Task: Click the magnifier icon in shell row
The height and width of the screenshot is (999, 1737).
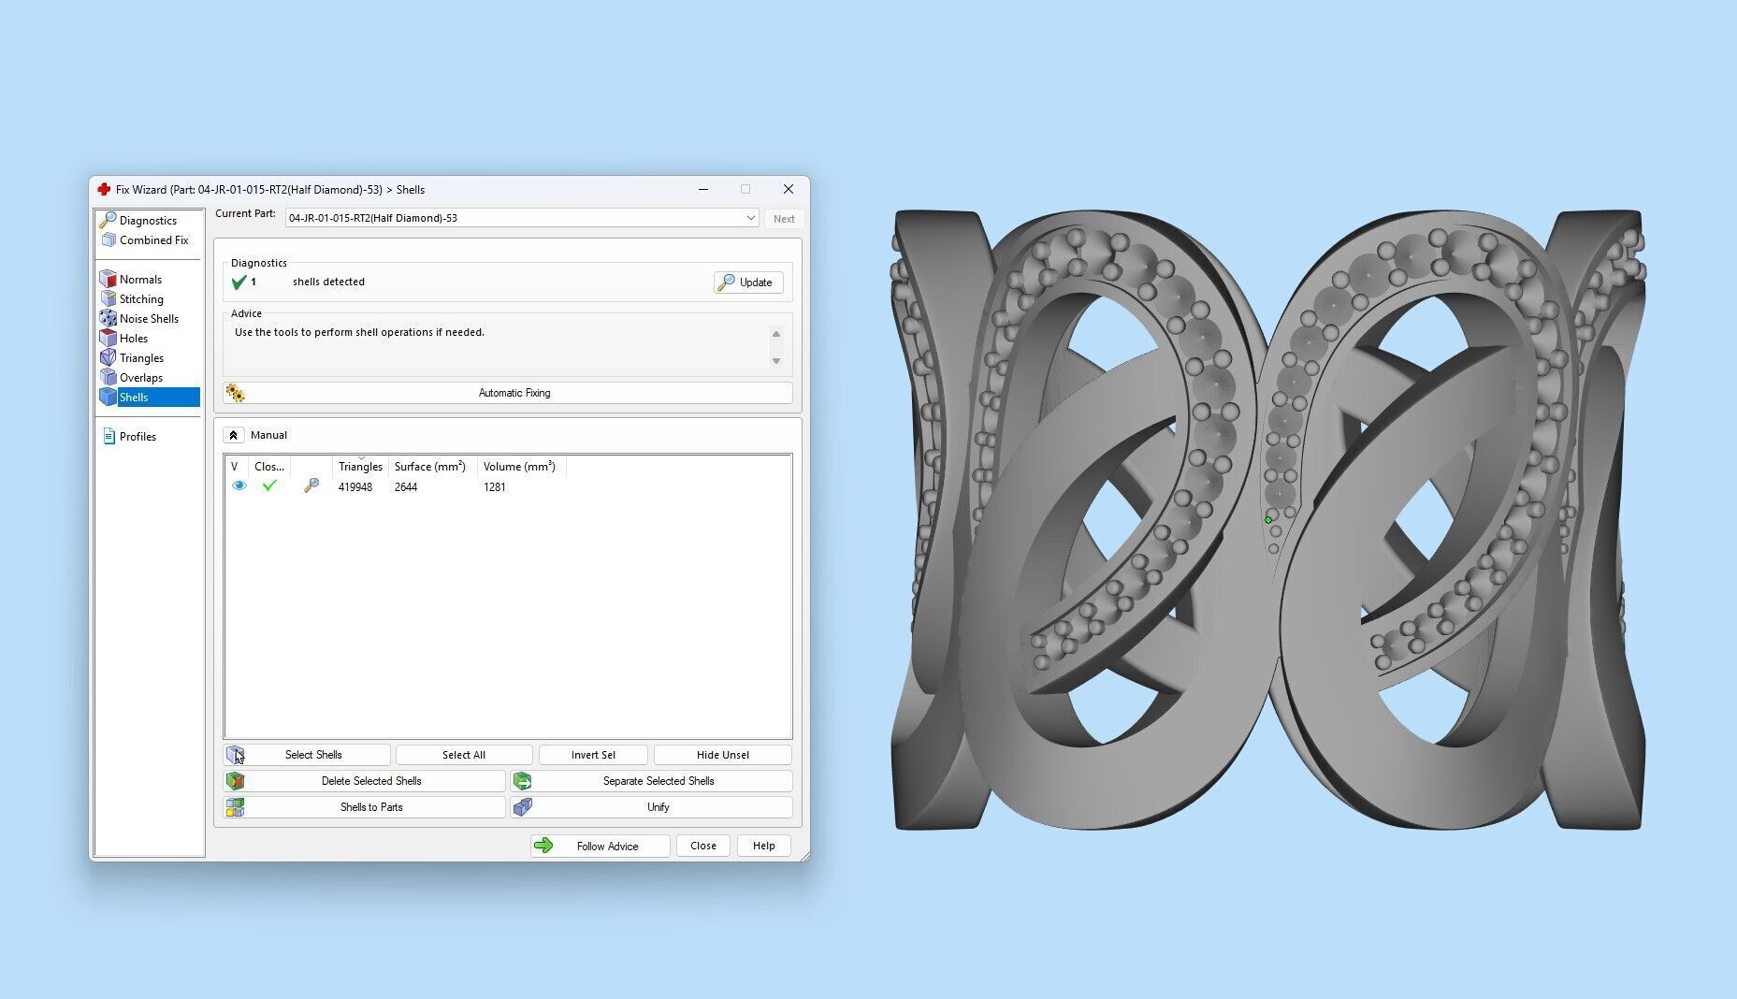Action: point(311,485)
